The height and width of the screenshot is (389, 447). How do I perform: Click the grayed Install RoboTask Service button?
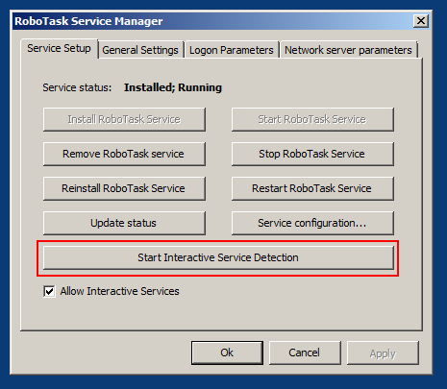pos(124,119)
